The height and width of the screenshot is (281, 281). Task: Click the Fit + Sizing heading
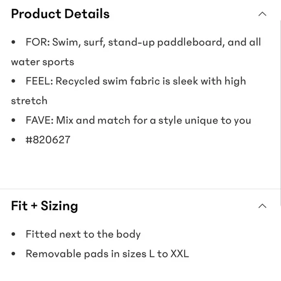tap(45, 206)
